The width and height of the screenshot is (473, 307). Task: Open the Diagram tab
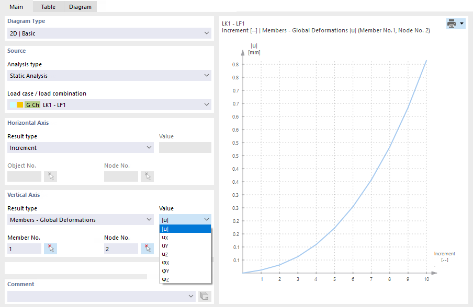tap(80, 7)
